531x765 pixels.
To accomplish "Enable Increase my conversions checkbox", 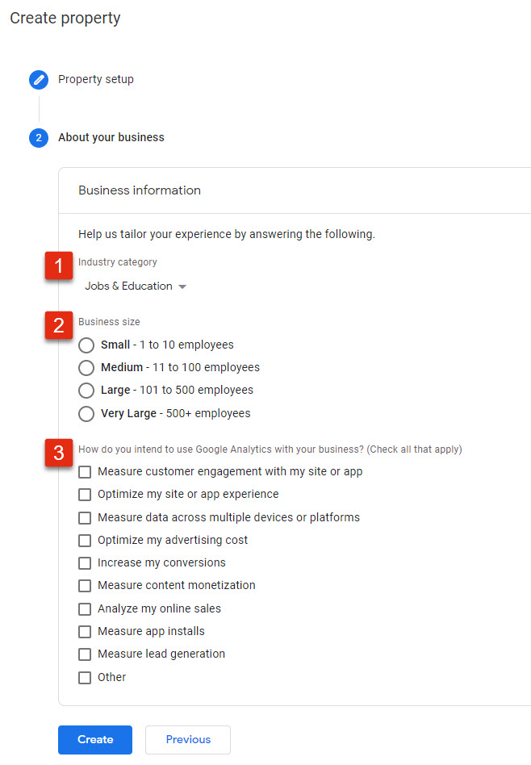I will click(85, 563).
